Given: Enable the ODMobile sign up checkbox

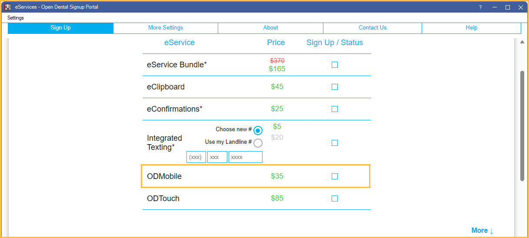Looking at the screenshot, I should pos(335,176).
